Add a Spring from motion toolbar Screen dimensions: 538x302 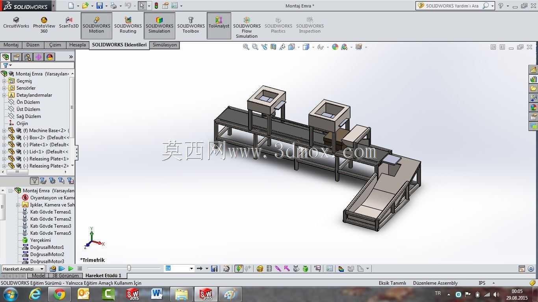pos(269,269)
